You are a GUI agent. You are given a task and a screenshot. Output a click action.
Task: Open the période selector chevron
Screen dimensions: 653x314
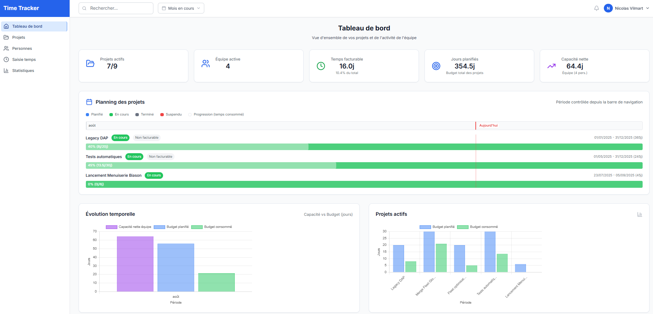[198, 8]
